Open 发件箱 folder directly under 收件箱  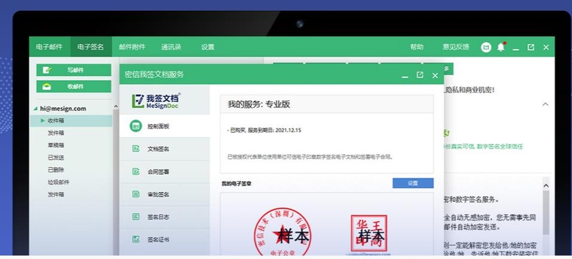56,133
